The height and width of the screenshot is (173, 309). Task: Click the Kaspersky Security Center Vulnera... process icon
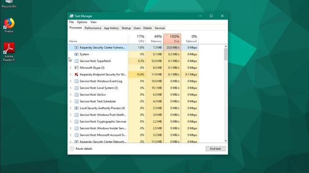point(76,48)
